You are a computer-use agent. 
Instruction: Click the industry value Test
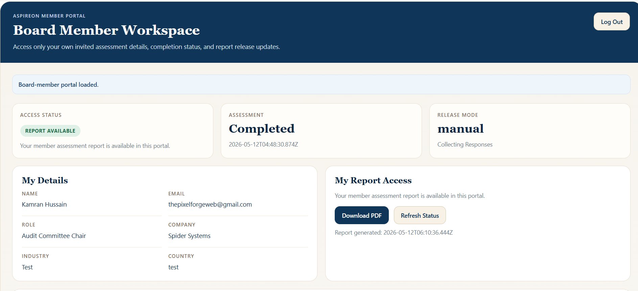[x=27, y=267]
